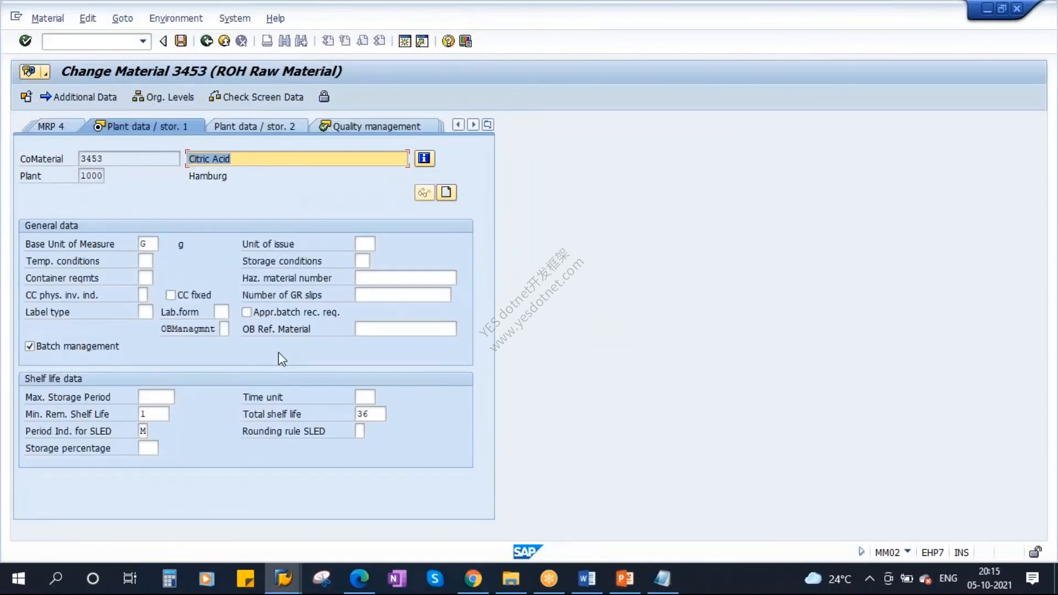
Task: Click the Check Screen Data button
Action: 256,97
